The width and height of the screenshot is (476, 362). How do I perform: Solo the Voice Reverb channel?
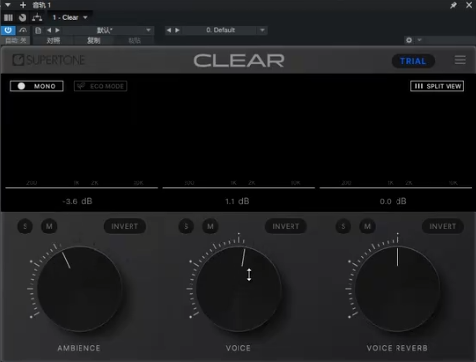click(x=344, y=226)
